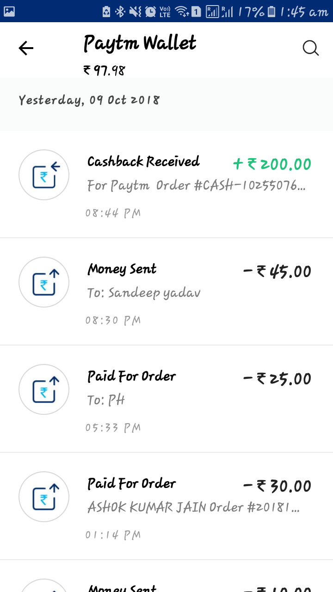Tap the -₹30.00 amount
The image size is (333, 592).
pos(277,486)
